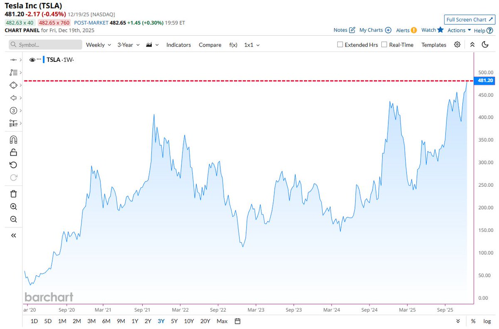Zoom in on the chart
The image size is (499, 329).
pyautogui.click(x=13, y=207)
